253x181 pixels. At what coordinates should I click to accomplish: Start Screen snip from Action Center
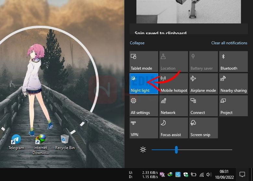[x=203, y=128]
